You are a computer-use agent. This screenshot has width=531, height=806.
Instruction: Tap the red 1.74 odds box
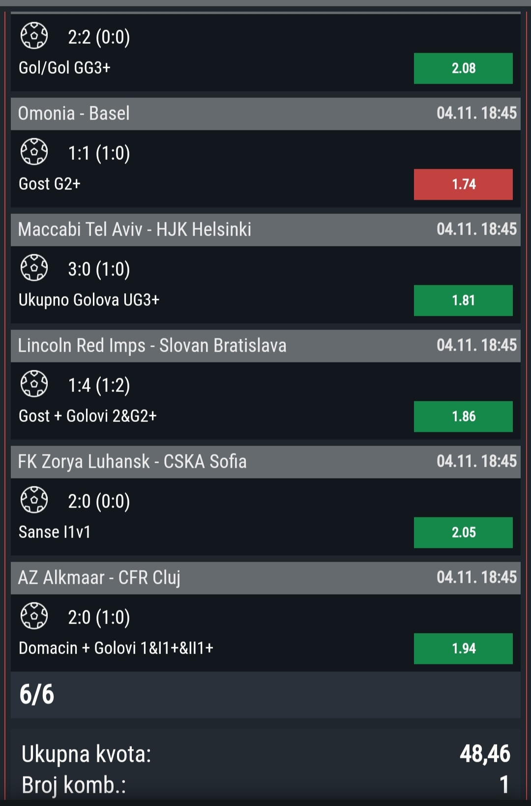[463, 184]
